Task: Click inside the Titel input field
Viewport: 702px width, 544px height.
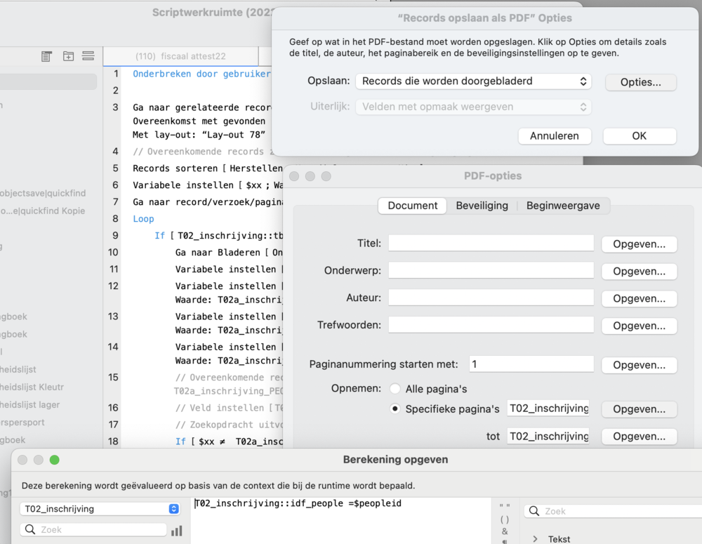Action: coord(490,244)
